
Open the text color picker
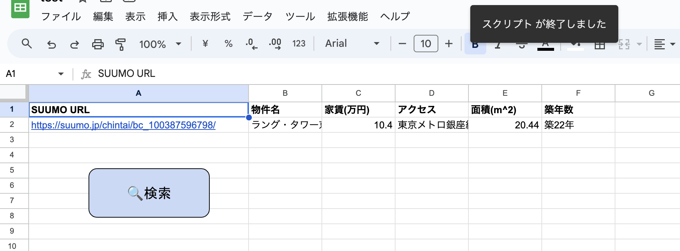click(545, 45)
